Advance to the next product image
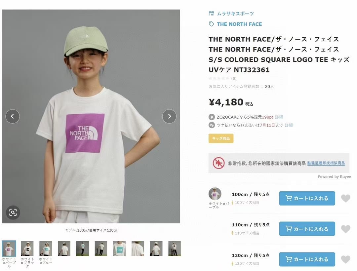The image size is (357, 271). [169, 116]
